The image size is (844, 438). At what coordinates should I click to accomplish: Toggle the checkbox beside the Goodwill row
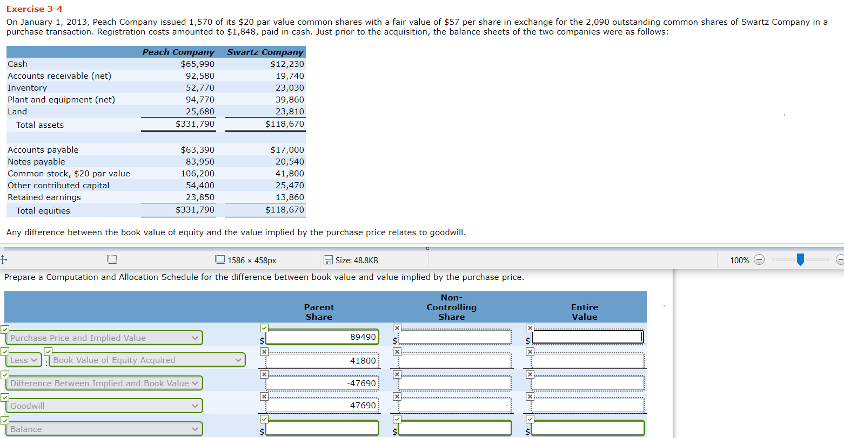click(5, 398)
